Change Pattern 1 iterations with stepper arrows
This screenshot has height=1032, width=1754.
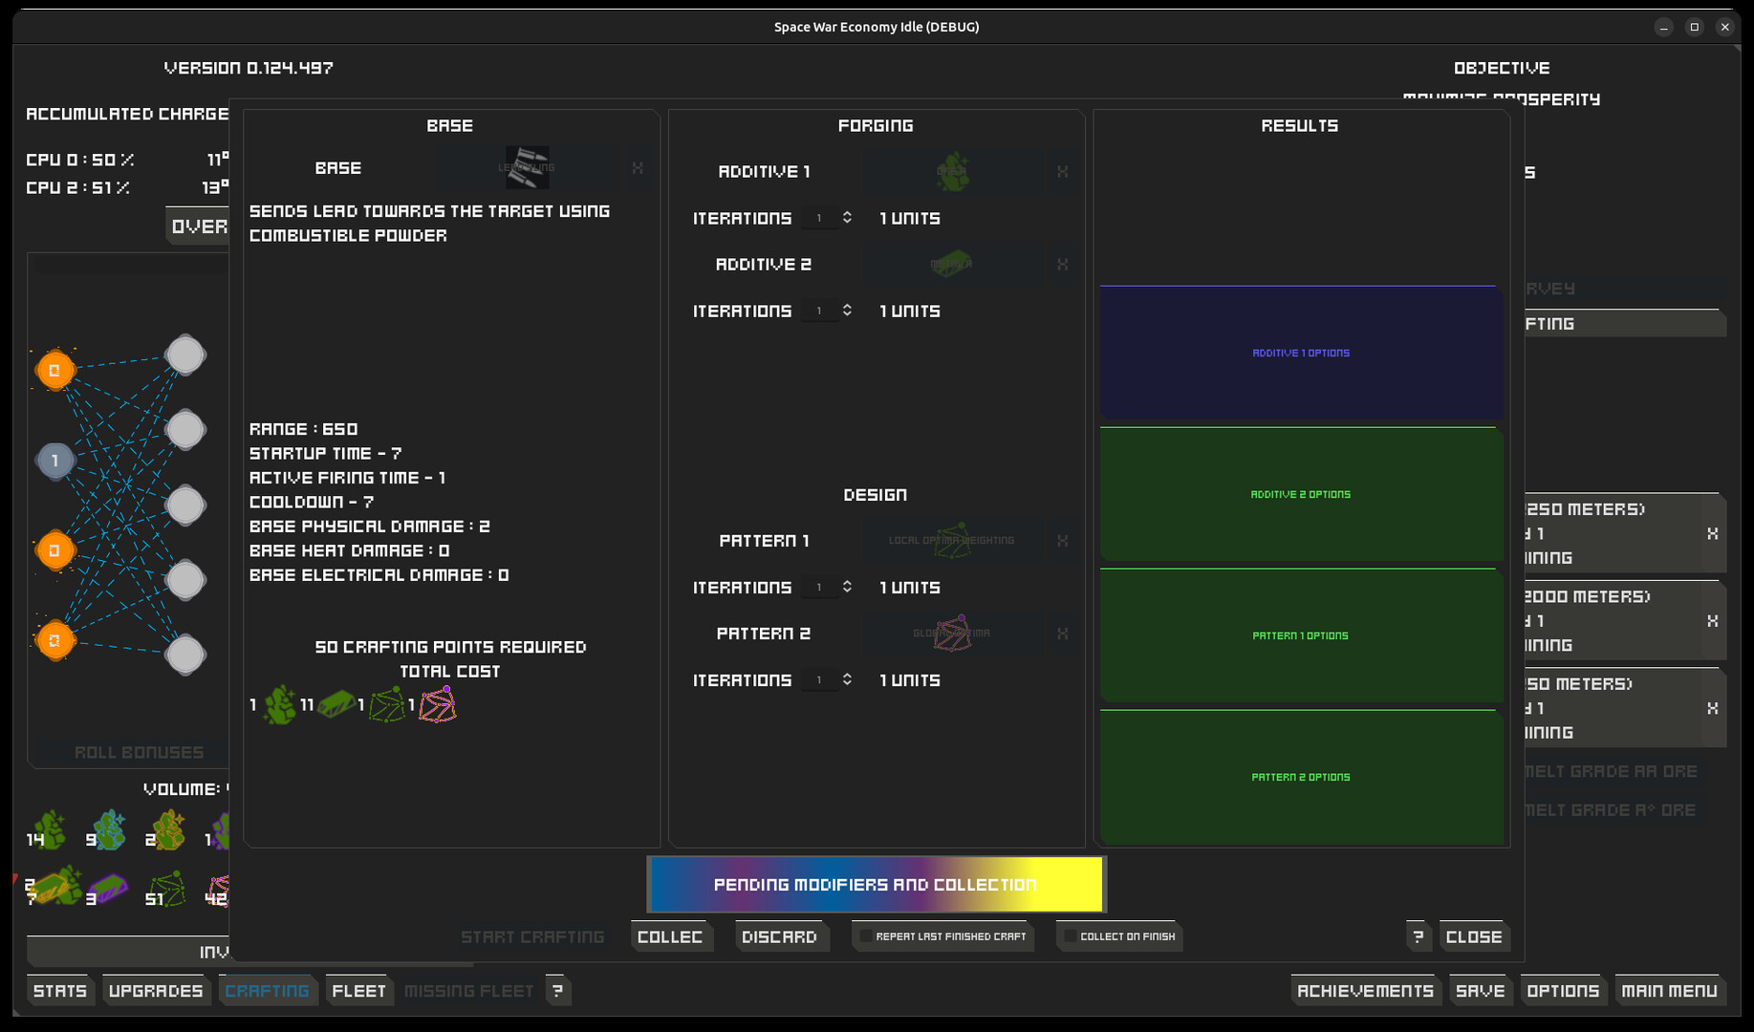point(847,587)
